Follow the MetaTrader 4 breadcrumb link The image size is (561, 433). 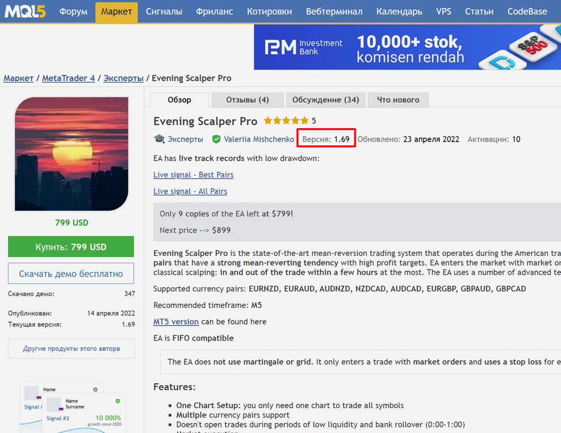(69, 78)
